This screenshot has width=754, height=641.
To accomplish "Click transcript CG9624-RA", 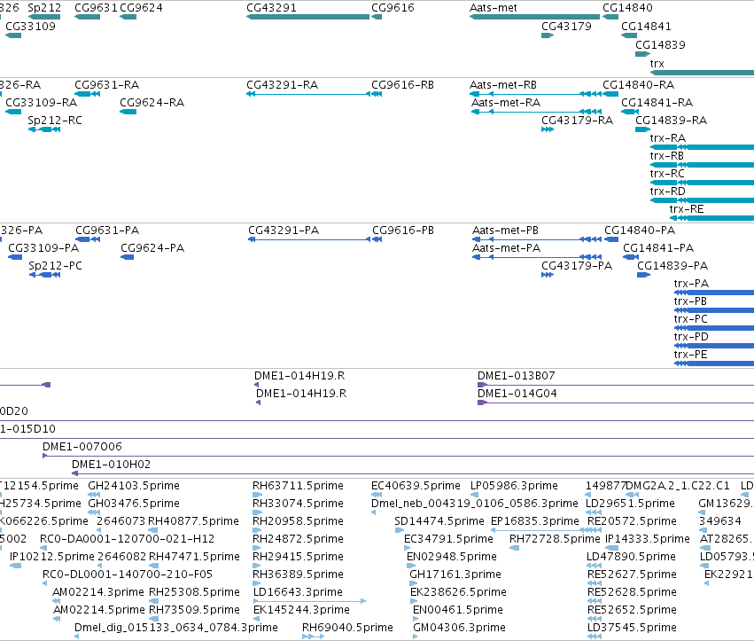I will (x=152, y=103).
